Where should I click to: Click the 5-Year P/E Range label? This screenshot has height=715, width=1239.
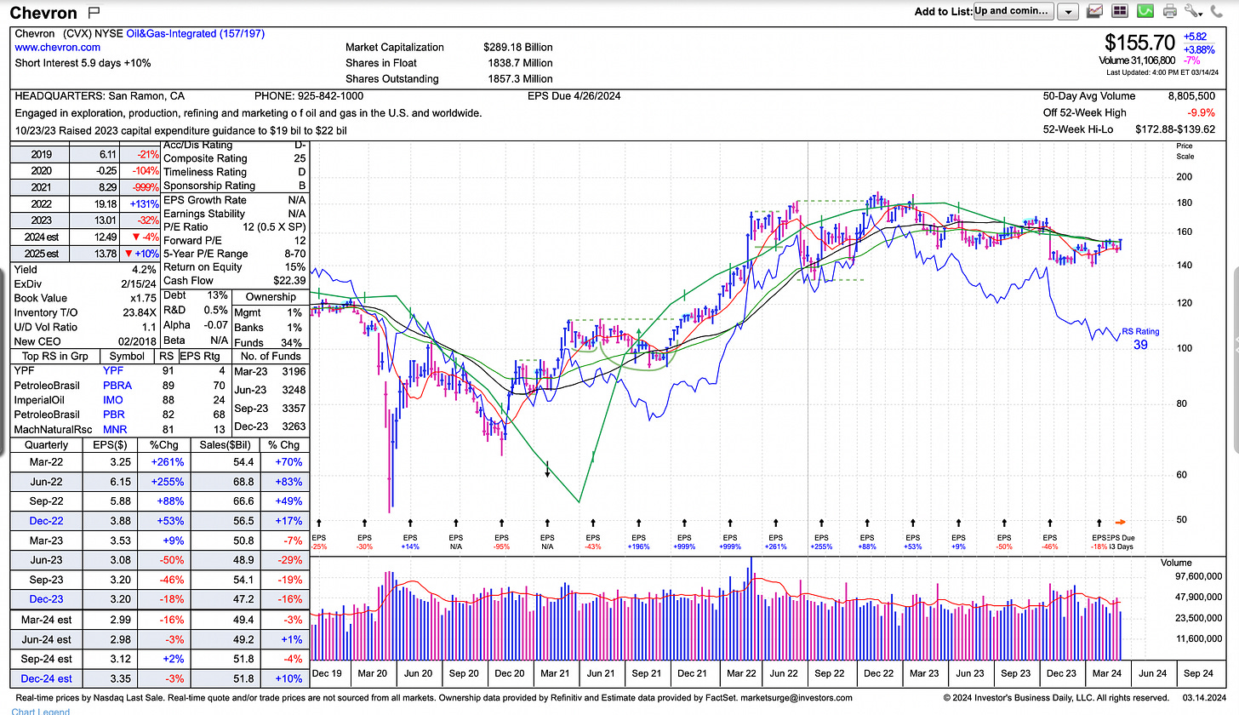(205, 254)
